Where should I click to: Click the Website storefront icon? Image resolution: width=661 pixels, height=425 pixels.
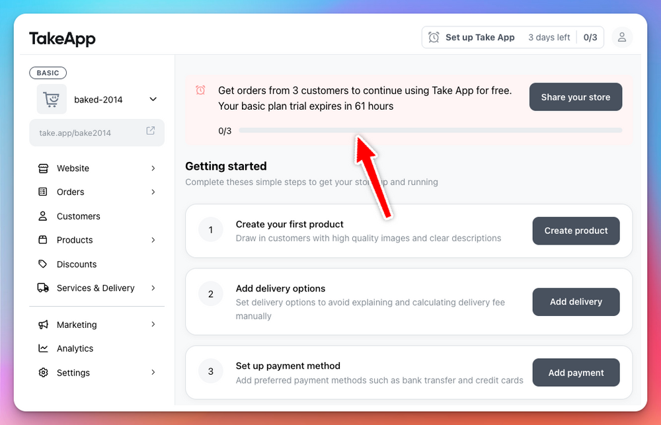(43, 169)
